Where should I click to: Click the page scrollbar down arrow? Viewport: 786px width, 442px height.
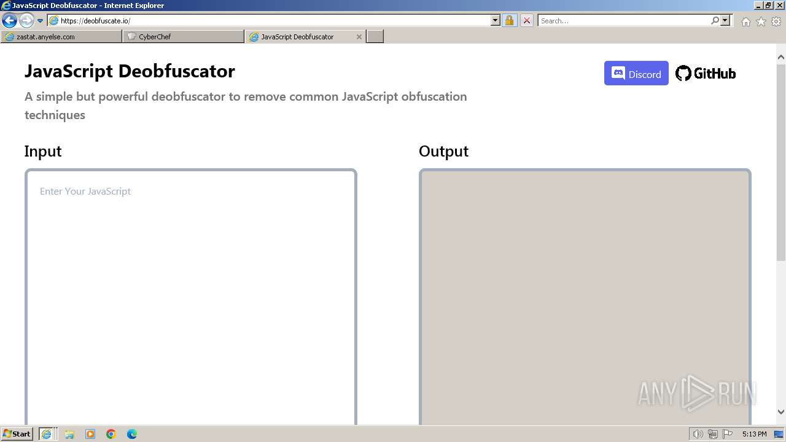(781, 412)
